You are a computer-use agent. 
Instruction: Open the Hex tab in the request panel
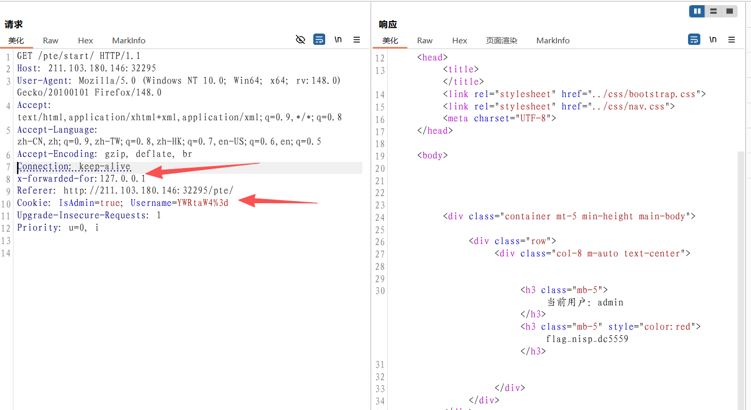click(86, 40)
